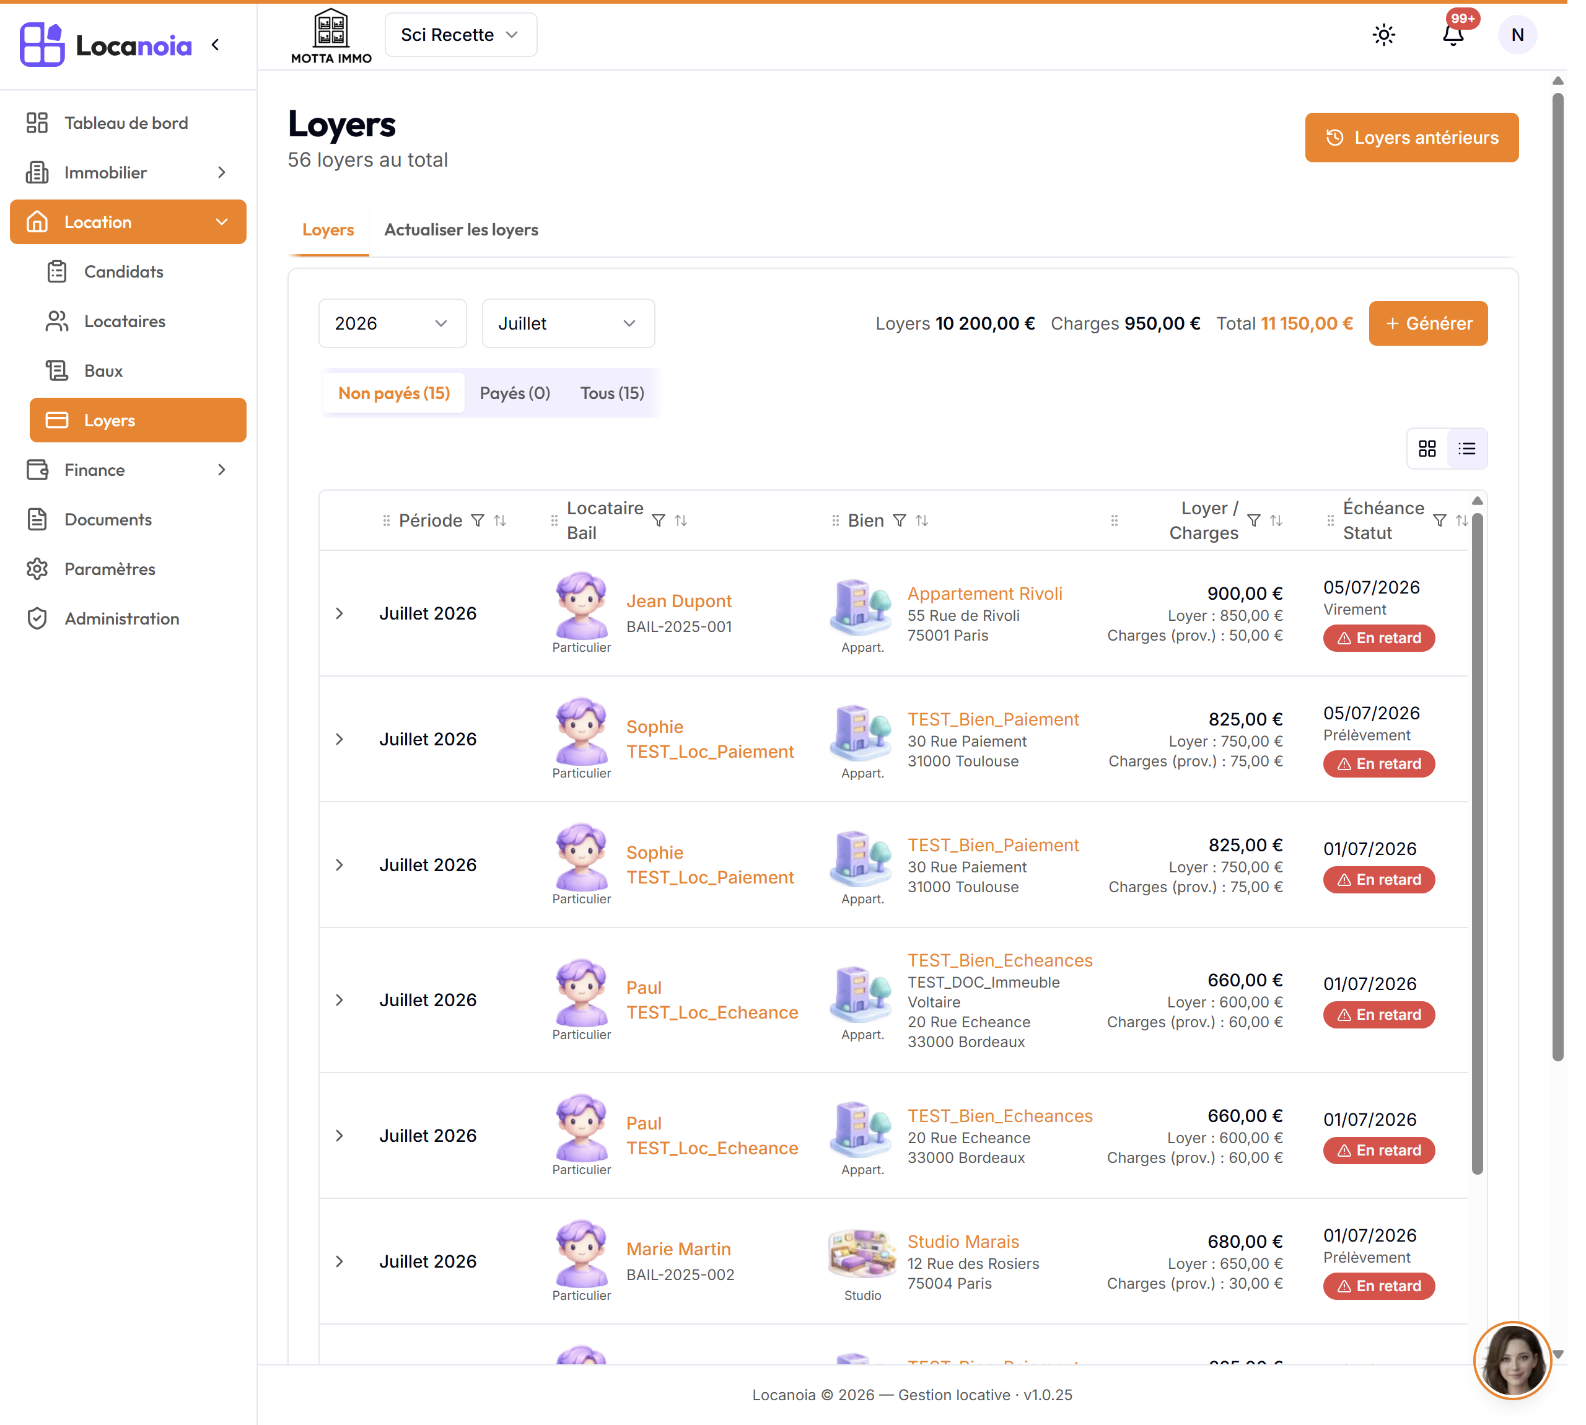
Task: Click the En retard badge for Jean Dupont
Action: click(x=1378, y=638)
